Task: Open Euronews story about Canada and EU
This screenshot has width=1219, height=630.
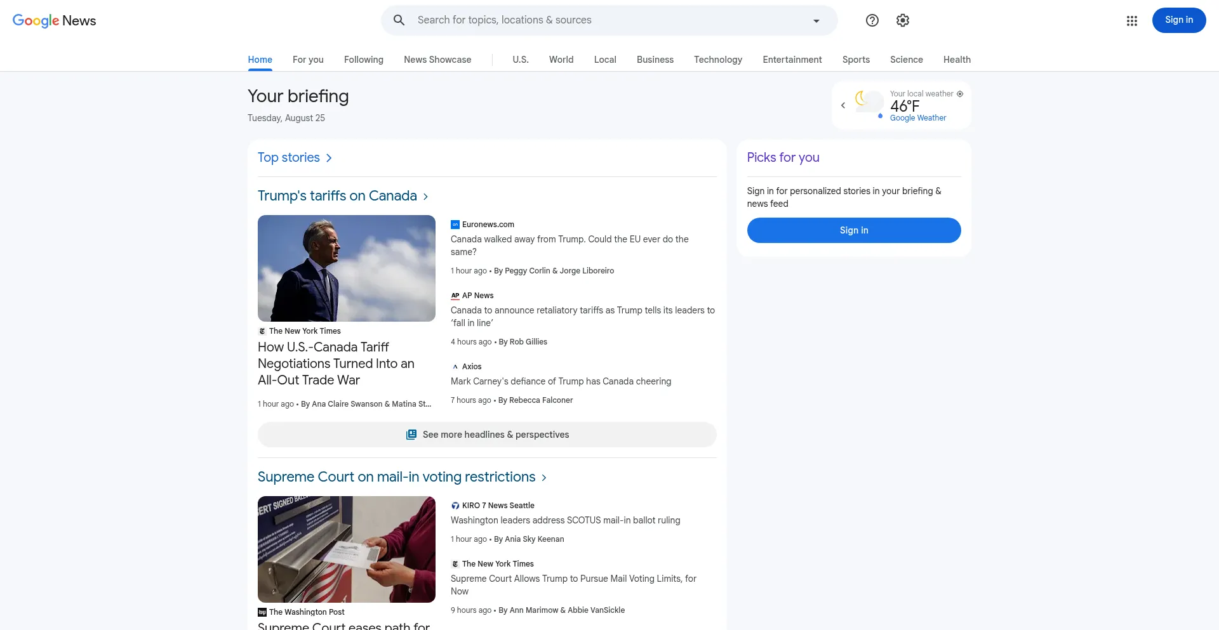Action: [x=570, y=246]
